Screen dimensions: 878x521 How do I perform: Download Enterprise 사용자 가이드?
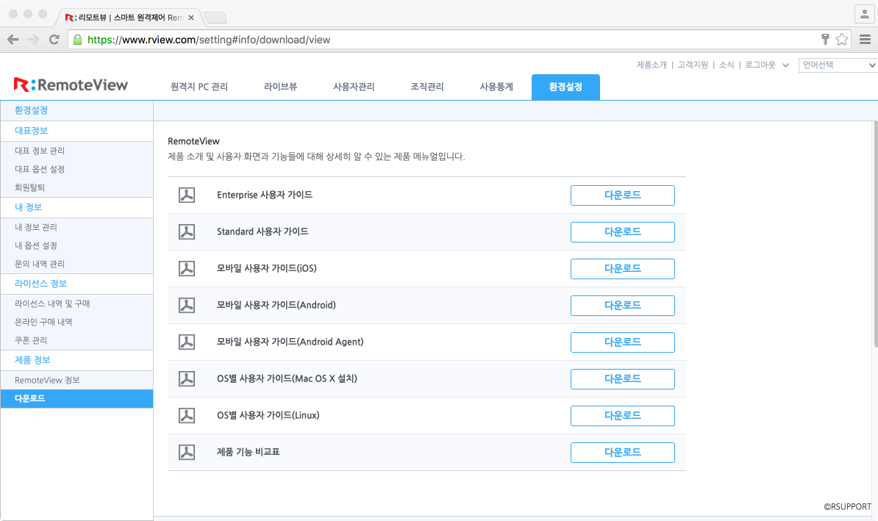623,195
